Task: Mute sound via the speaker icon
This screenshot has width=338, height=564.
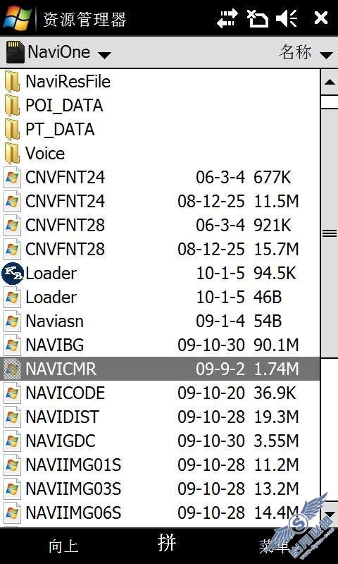Action: [287, 18]
